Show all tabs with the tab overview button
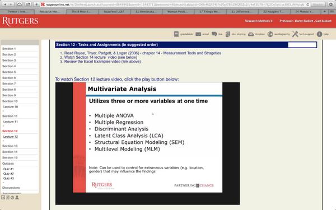 [x=332, y=11]
